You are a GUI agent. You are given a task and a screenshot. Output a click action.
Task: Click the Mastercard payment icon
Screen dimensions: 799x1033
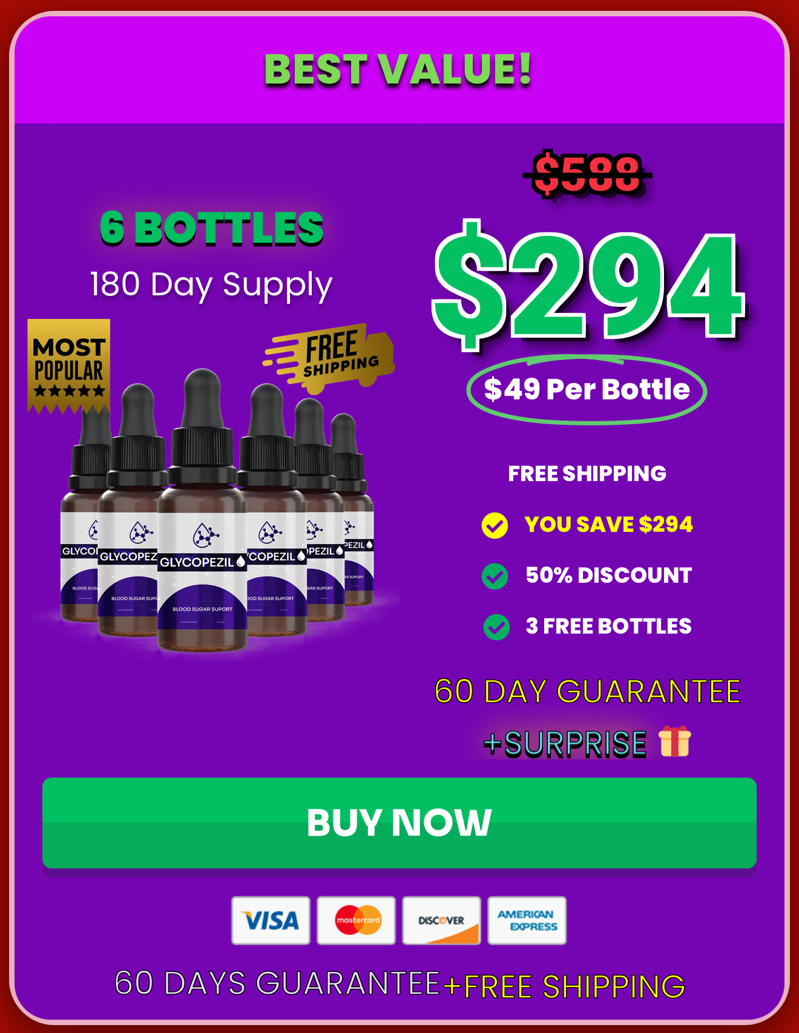click(x=357, y=920)
